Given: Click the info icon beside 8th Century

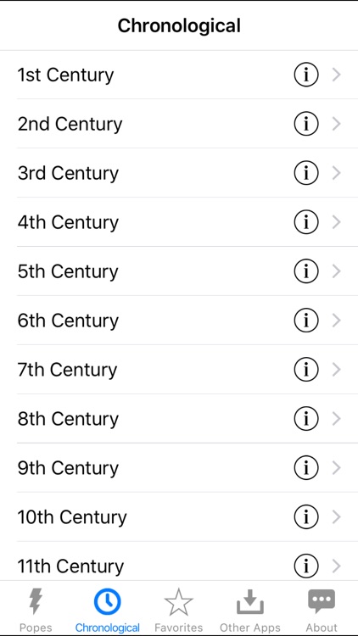Looking at the screenshot, I should [x=306, y=419].
